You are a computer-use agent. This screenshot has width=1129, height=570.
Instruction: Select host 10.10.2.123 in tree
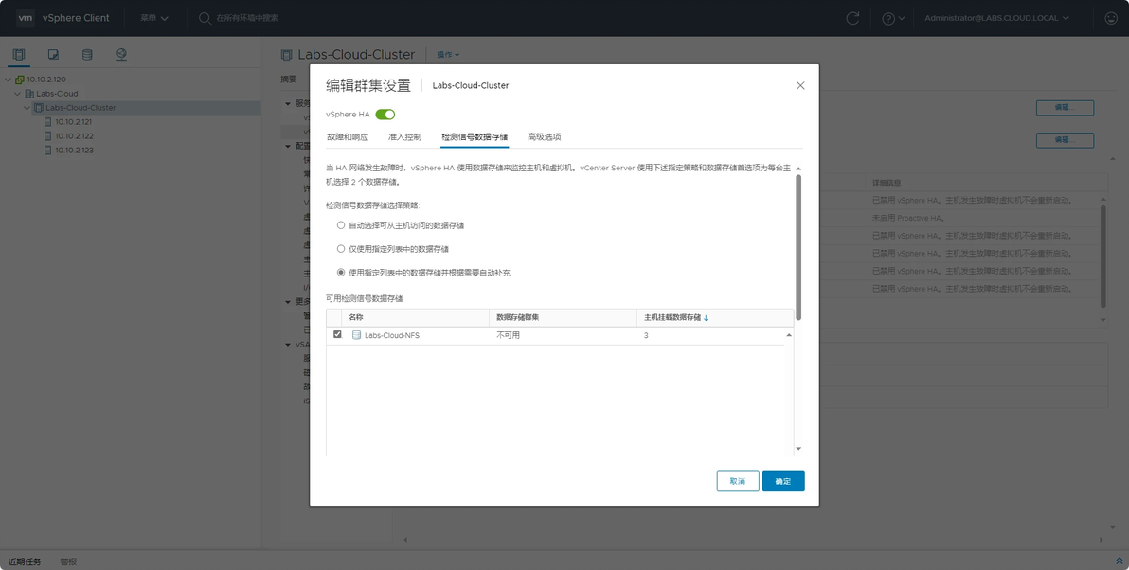click(x=74, y=151)
